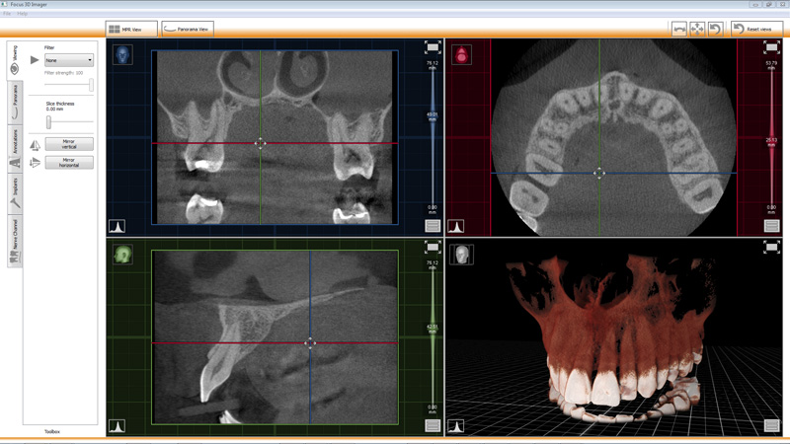Image resolution: width=790 pixels, height=444 pixels.
Task: Open the Filter dropdown set to None
Action: point(69,60)
